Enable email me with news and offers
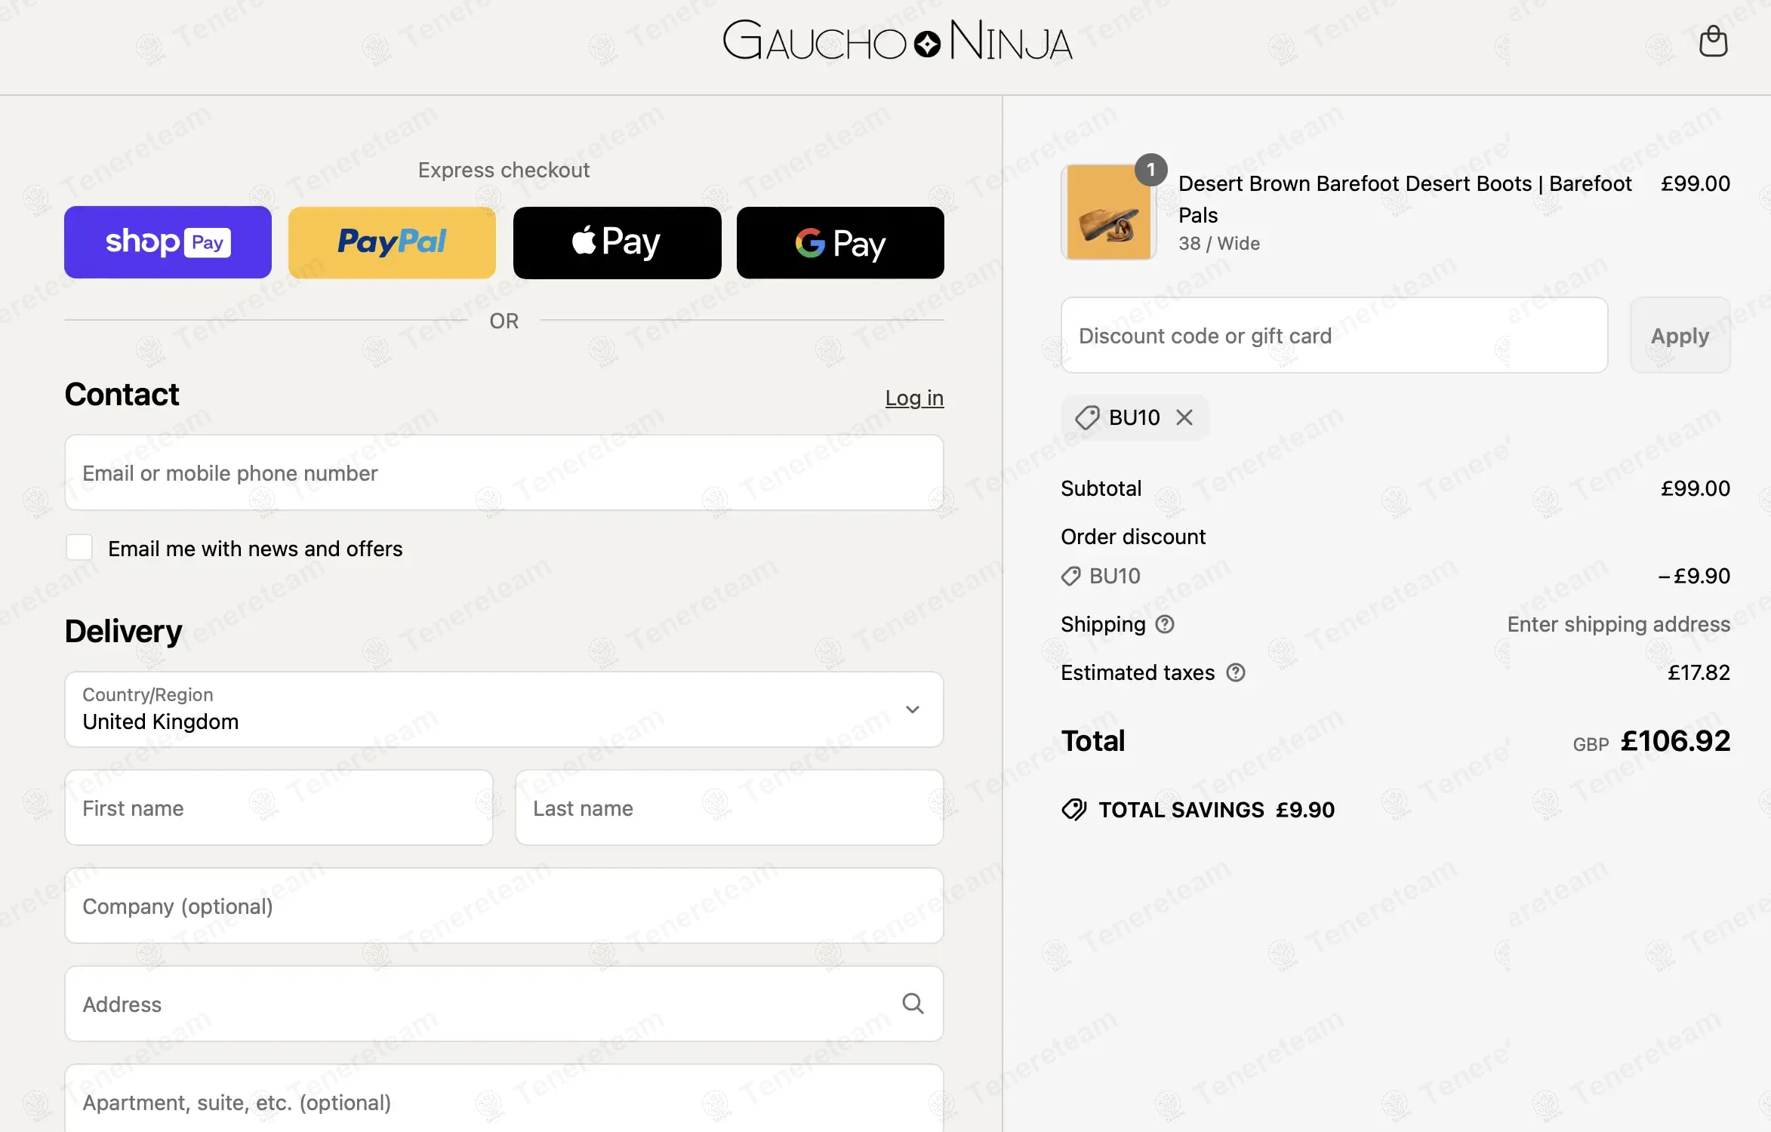This screenshot has height=1132, width=1771. click(x=79, y=548)
